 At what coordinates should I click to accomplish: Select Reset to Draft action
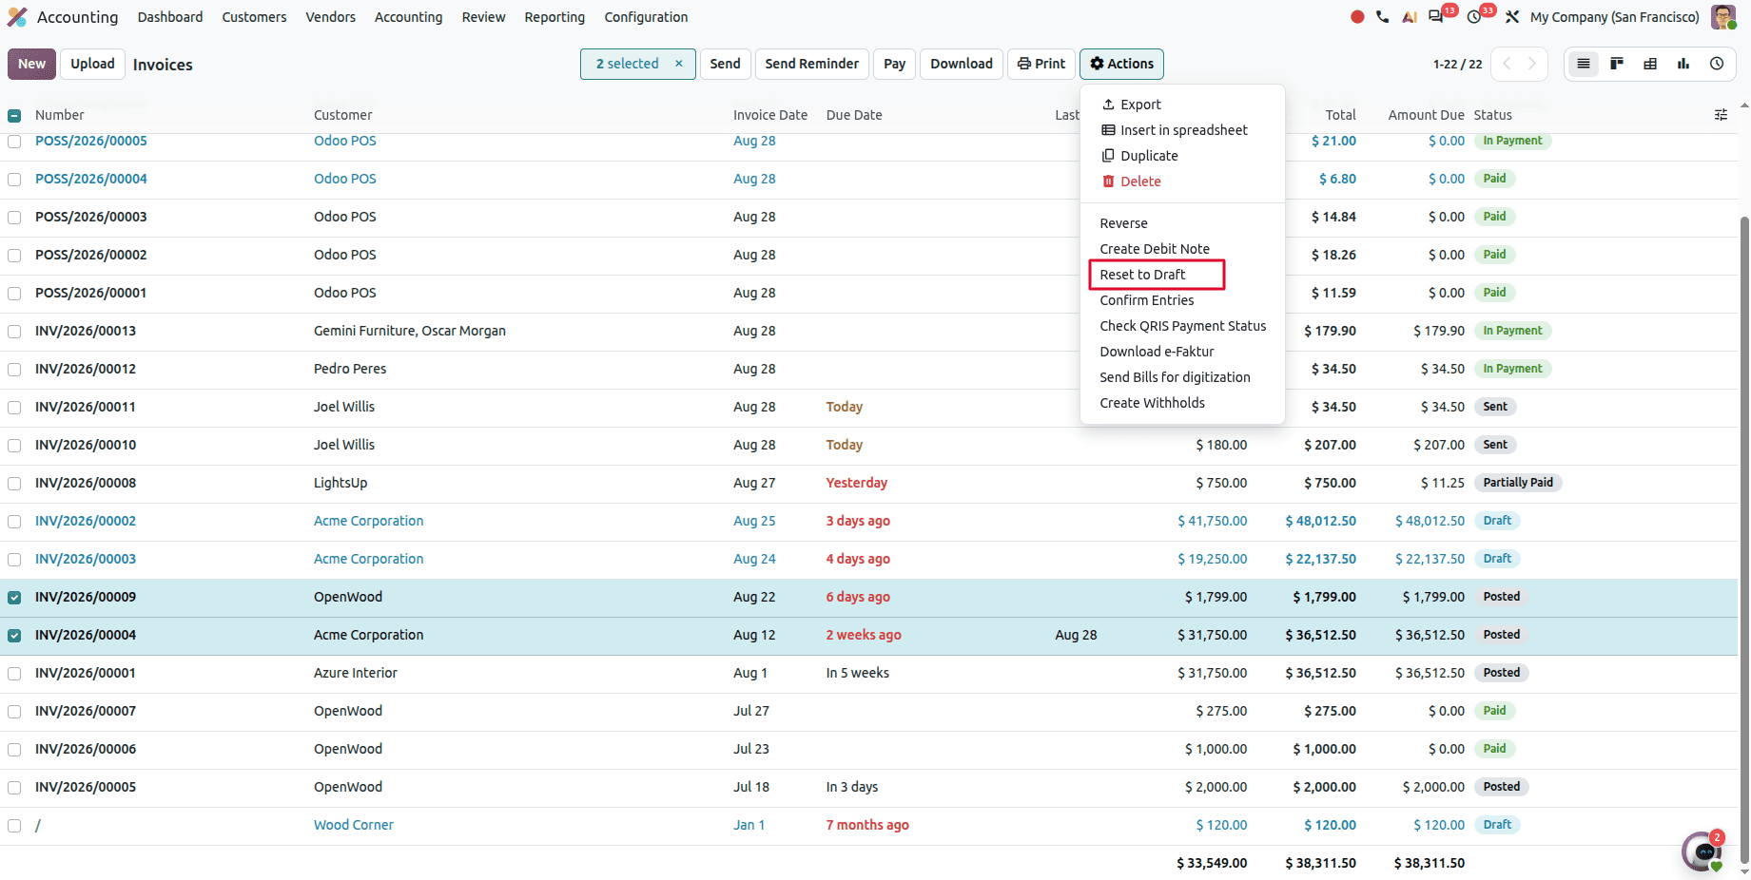pyautogui.click(x=1182, y=275)
